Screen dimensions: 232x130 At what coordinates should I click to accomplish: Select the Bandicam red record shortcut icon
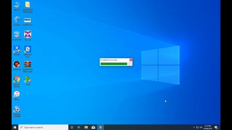point(17,65)
